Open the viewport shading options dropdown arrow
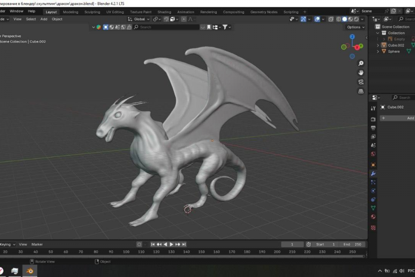This screenshot has width=415, height=277. (362, 19)
